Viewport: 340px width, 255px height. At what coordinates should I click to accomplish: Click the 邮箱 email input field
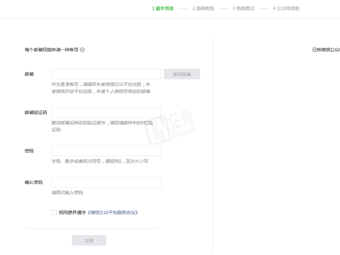[x=106, y=74]
